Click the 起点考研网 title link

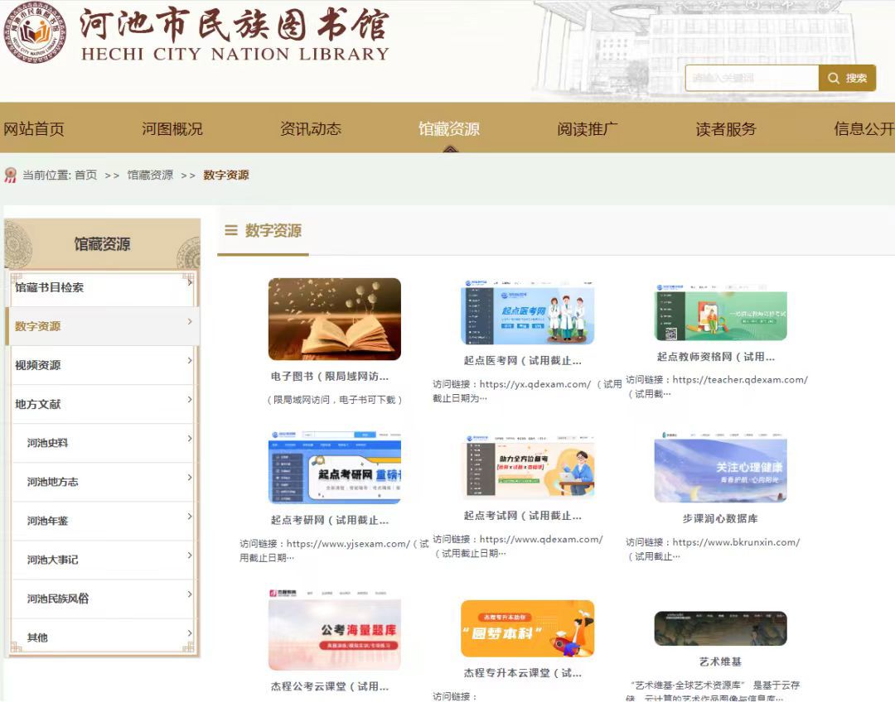(329, 521)
